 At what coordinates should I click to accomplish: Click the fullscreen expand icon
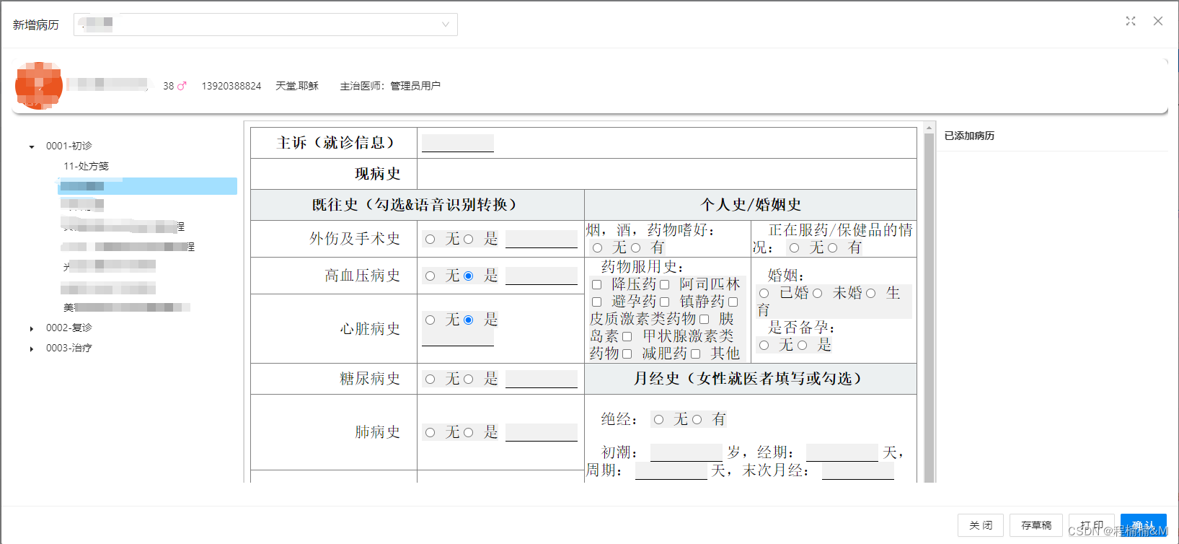pyautogui.click(x=1131, y=21)
